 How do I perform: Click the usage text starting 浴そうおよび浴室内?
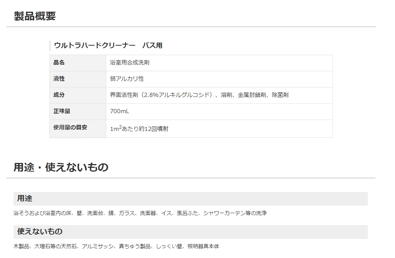click(140, 213)
